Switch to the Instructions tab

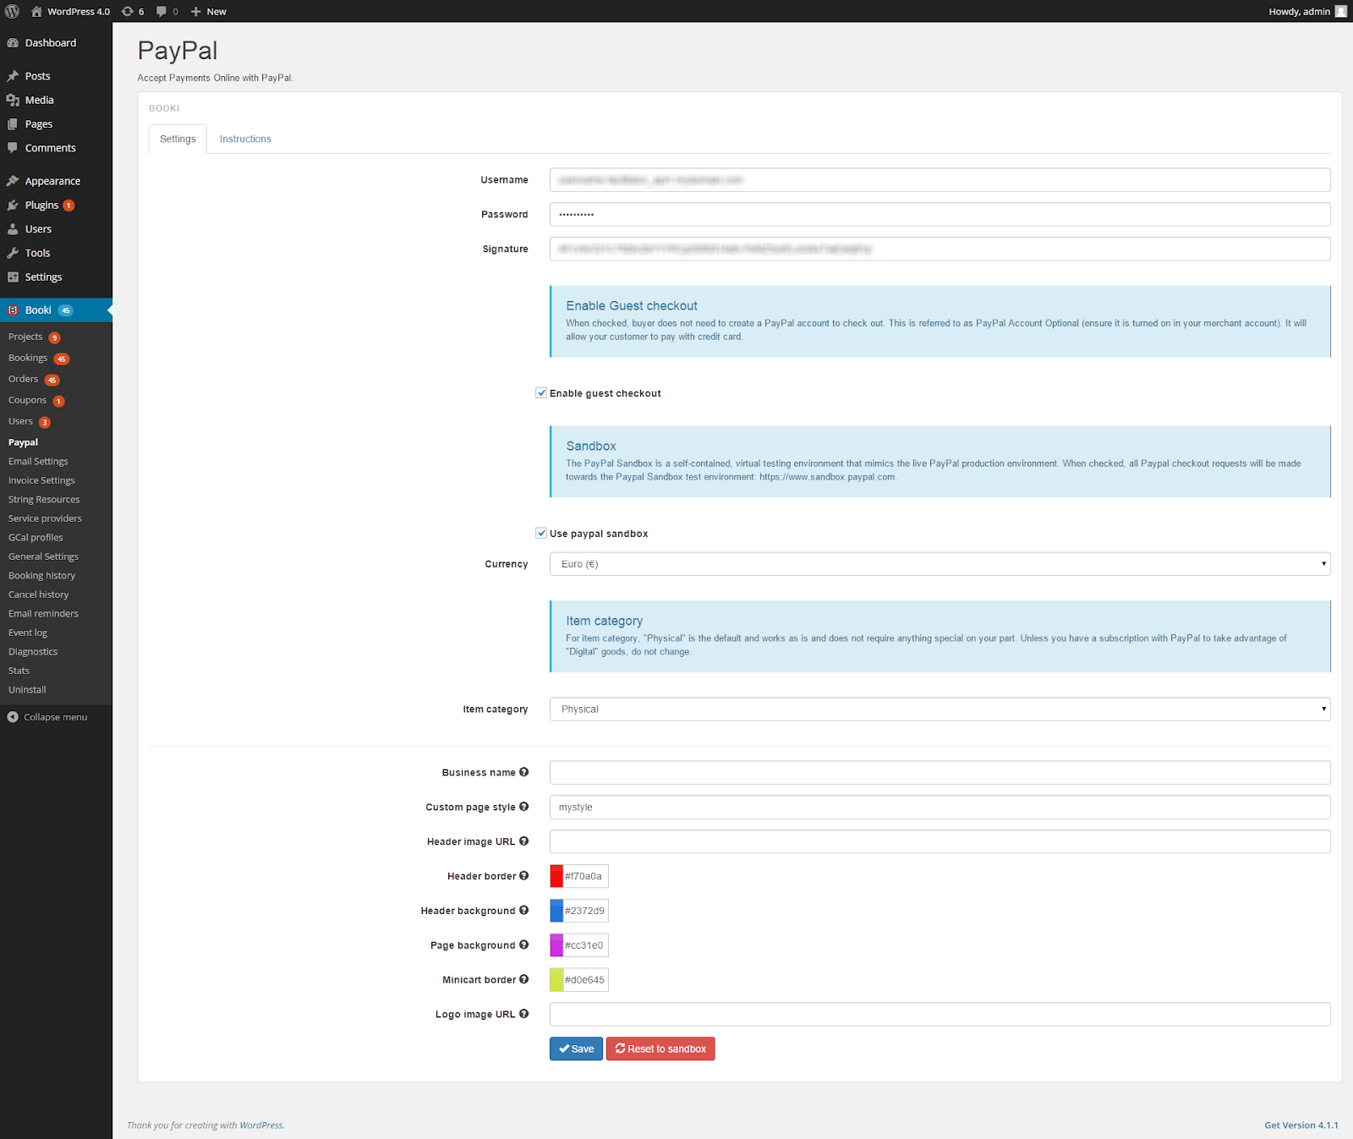tap(245, 140)
